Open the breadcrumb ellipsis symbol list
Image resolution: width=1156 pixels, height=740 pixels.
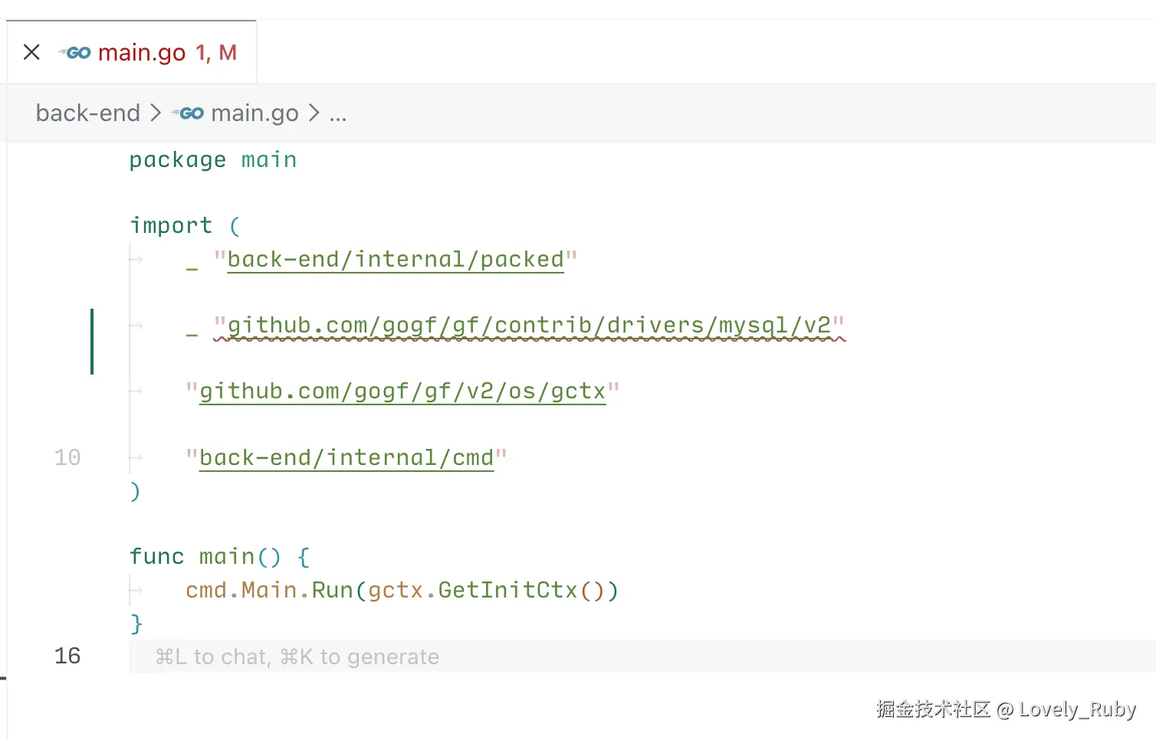[338, 113]
